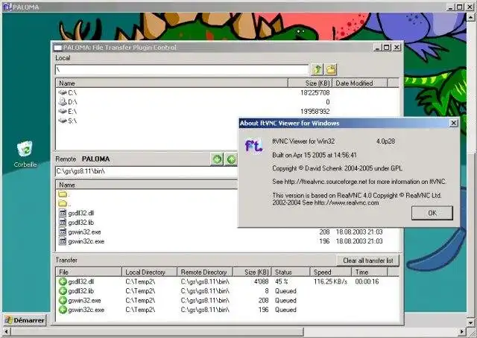
Task: Click green status icon of gswin32.exe transfer
Action: tap(63, 300)
